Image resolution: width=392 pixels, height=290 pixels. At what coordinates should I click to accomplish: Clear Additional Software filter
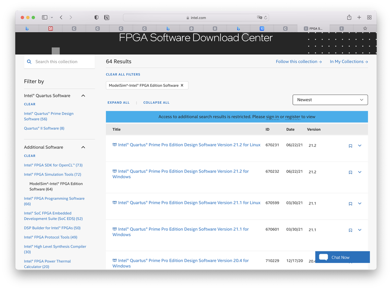[x=29, y=156]
